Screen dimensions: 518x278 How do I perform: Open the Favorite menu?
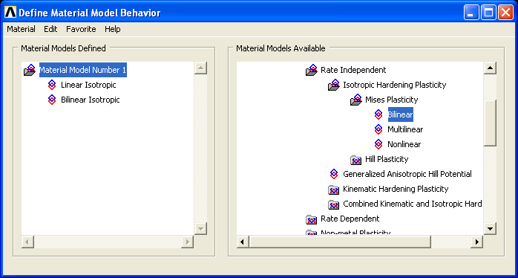[x=81, y=29]
